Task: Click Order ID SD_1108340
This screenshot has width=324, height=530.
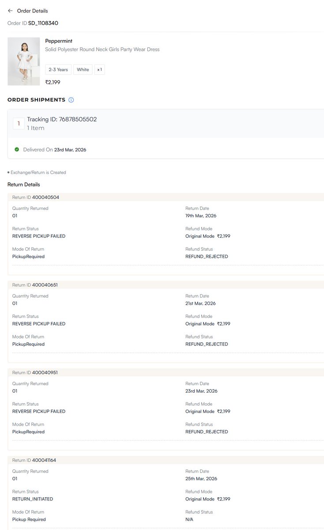Action: (x=33, y=23)
